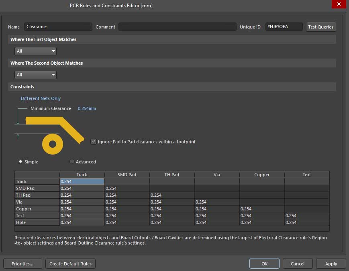
Task: Click the Cancel button
Action: 297,264
